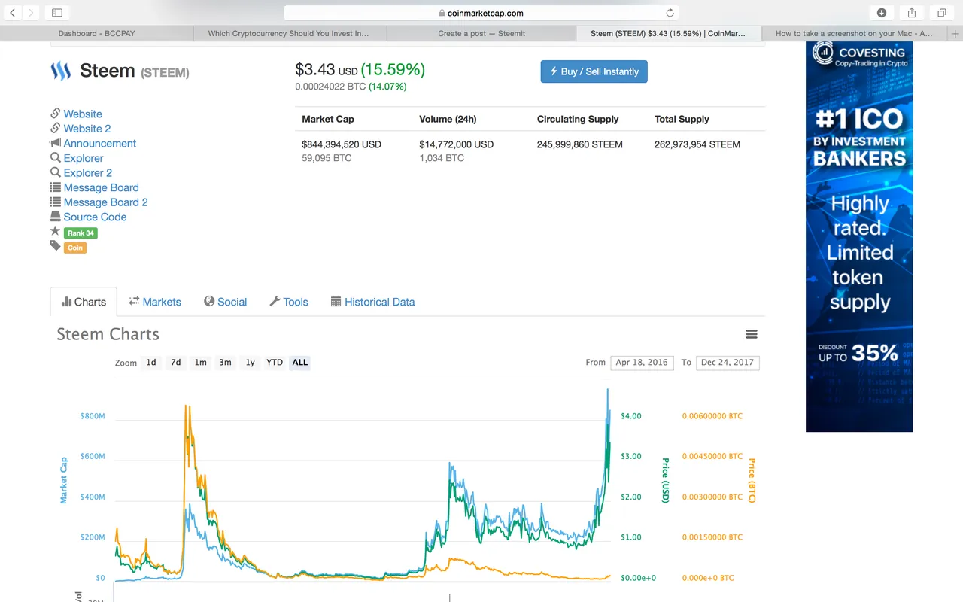Open the Historical Data tab
The image size is (963, 602).
tap(372, 302)
